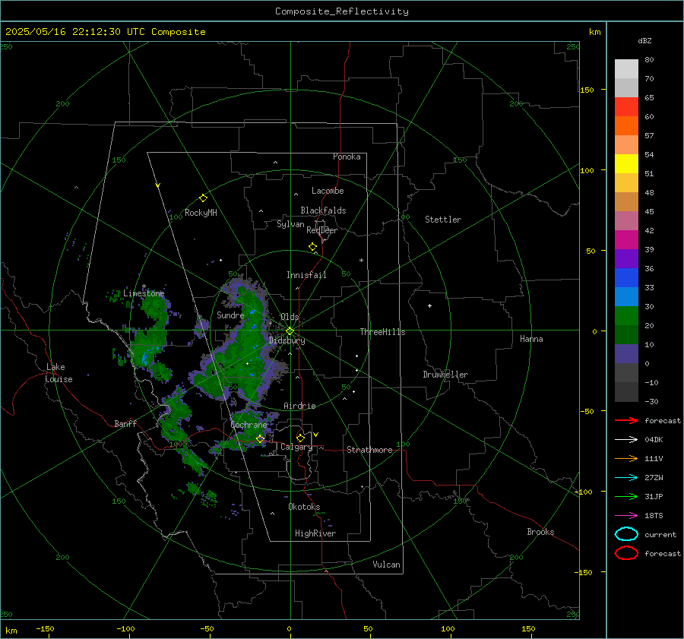Click the Vulcan city label
The width and height of the screenshot is (684, 639).
pos(386,565)
